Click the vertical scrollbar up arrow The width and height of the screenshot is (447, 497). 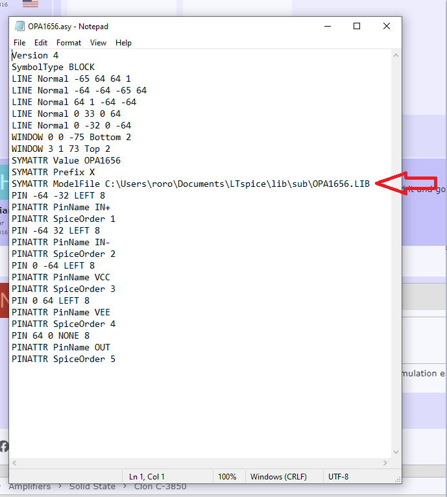[x=396, y=55]
